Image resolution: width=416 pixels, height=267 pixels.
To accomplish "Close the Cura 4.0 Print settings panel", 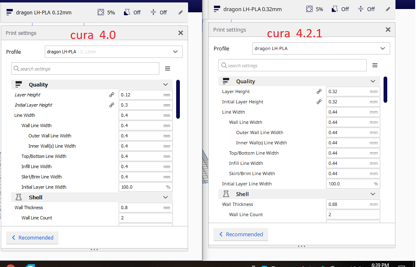I will (x=181, y=33).
